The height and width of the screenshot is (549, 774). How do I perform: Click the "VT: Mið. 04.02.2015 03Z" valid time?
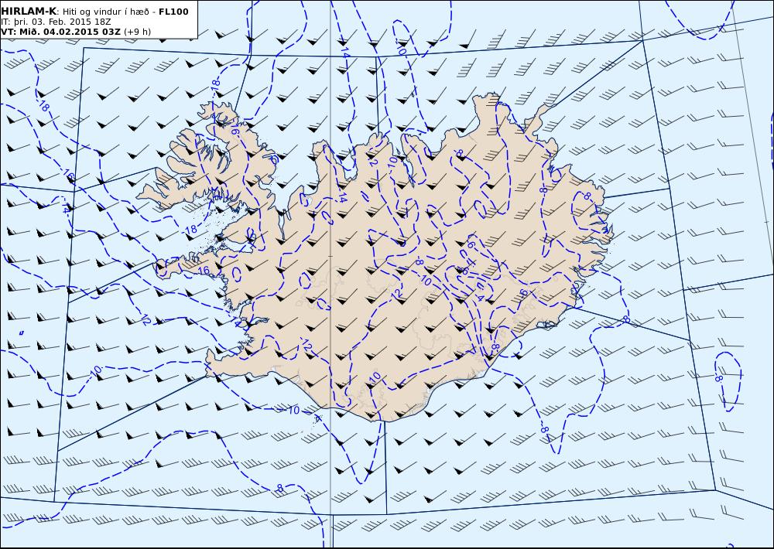click(60, 32)
